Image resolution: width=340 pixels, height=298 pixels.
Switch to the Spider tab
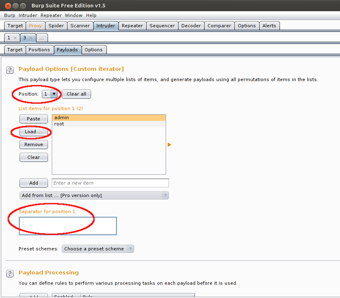pyautogui.click(x=56, y=26)
